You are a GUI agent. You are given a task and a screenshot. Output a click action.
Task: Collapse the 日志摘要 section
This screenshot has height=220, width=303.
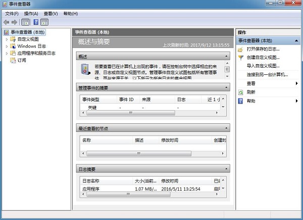point(226,169)
